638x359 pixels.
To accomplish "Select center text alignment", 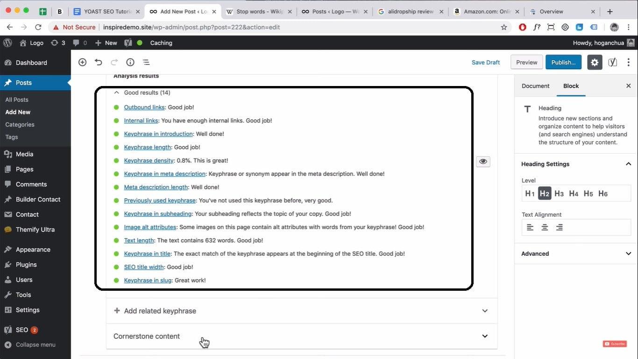I will pos(545,227).
